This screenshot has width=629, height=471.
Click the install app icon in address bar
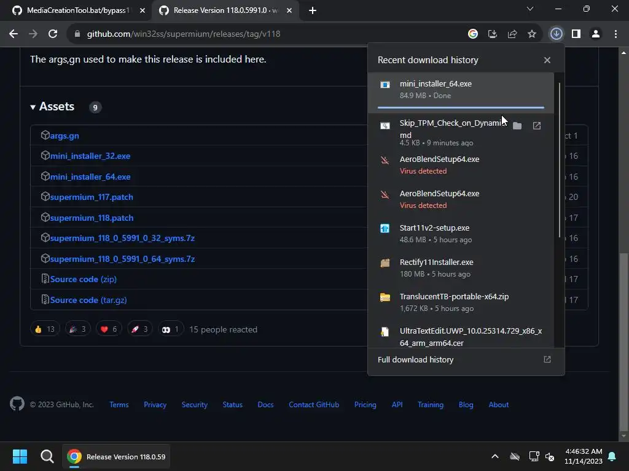click(493, 34)
